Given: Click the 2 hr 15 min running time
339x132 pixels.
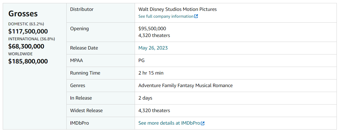Looking at the screenshot, I should coord(151,73).
